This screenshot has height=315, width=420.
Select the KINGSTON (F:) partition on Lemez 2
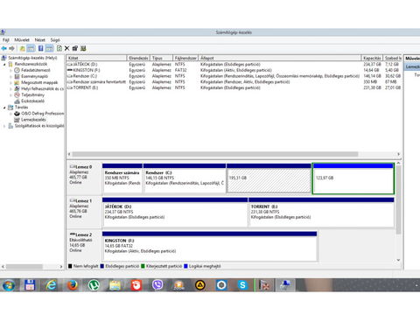point(209,246)
